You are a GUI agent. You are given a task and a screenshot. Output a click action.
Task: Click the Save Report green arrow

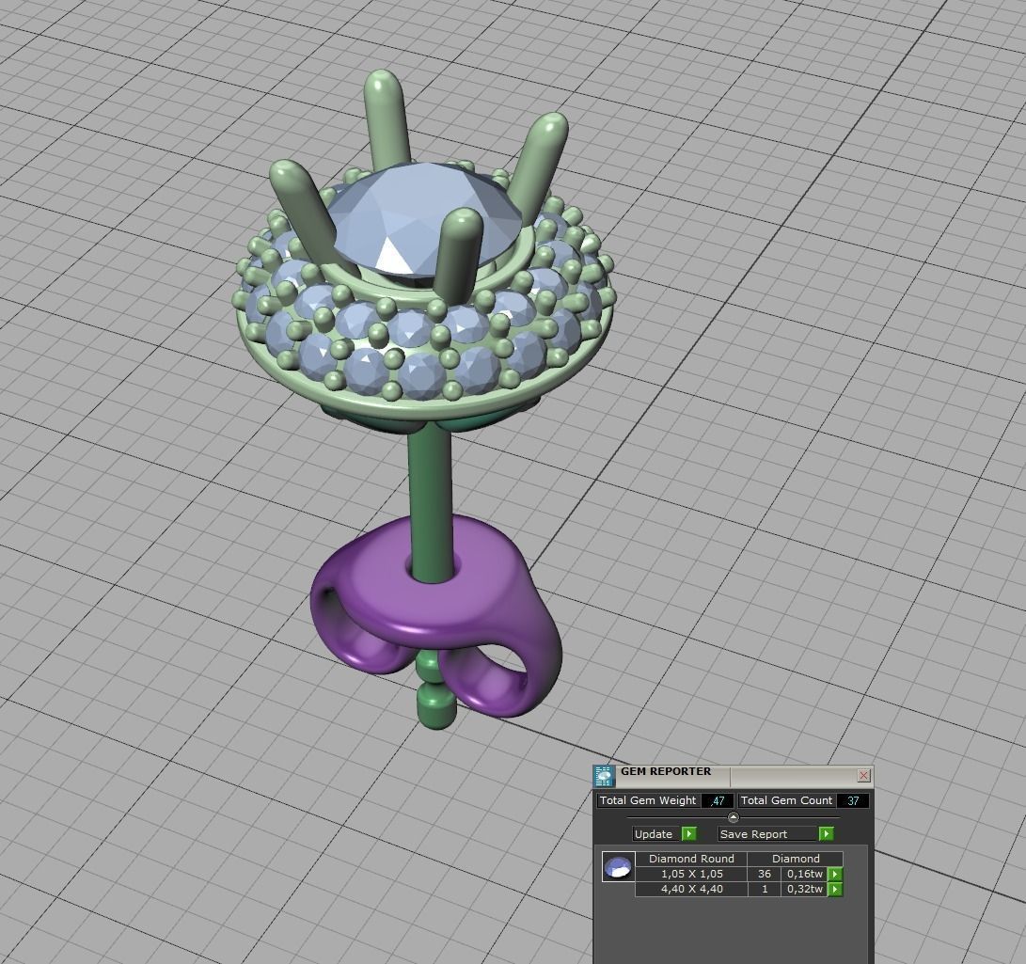(827, 834)
